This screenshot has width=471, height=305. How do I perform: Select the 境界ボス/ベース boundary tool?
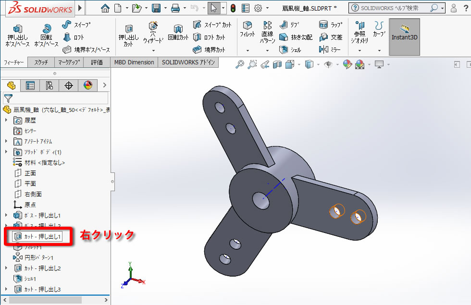pyautogui.click(x=86, y=49)
